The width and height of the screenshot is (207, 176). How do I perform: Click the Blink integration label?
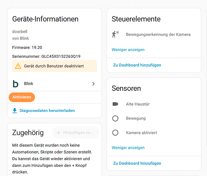tap(29, 83)
